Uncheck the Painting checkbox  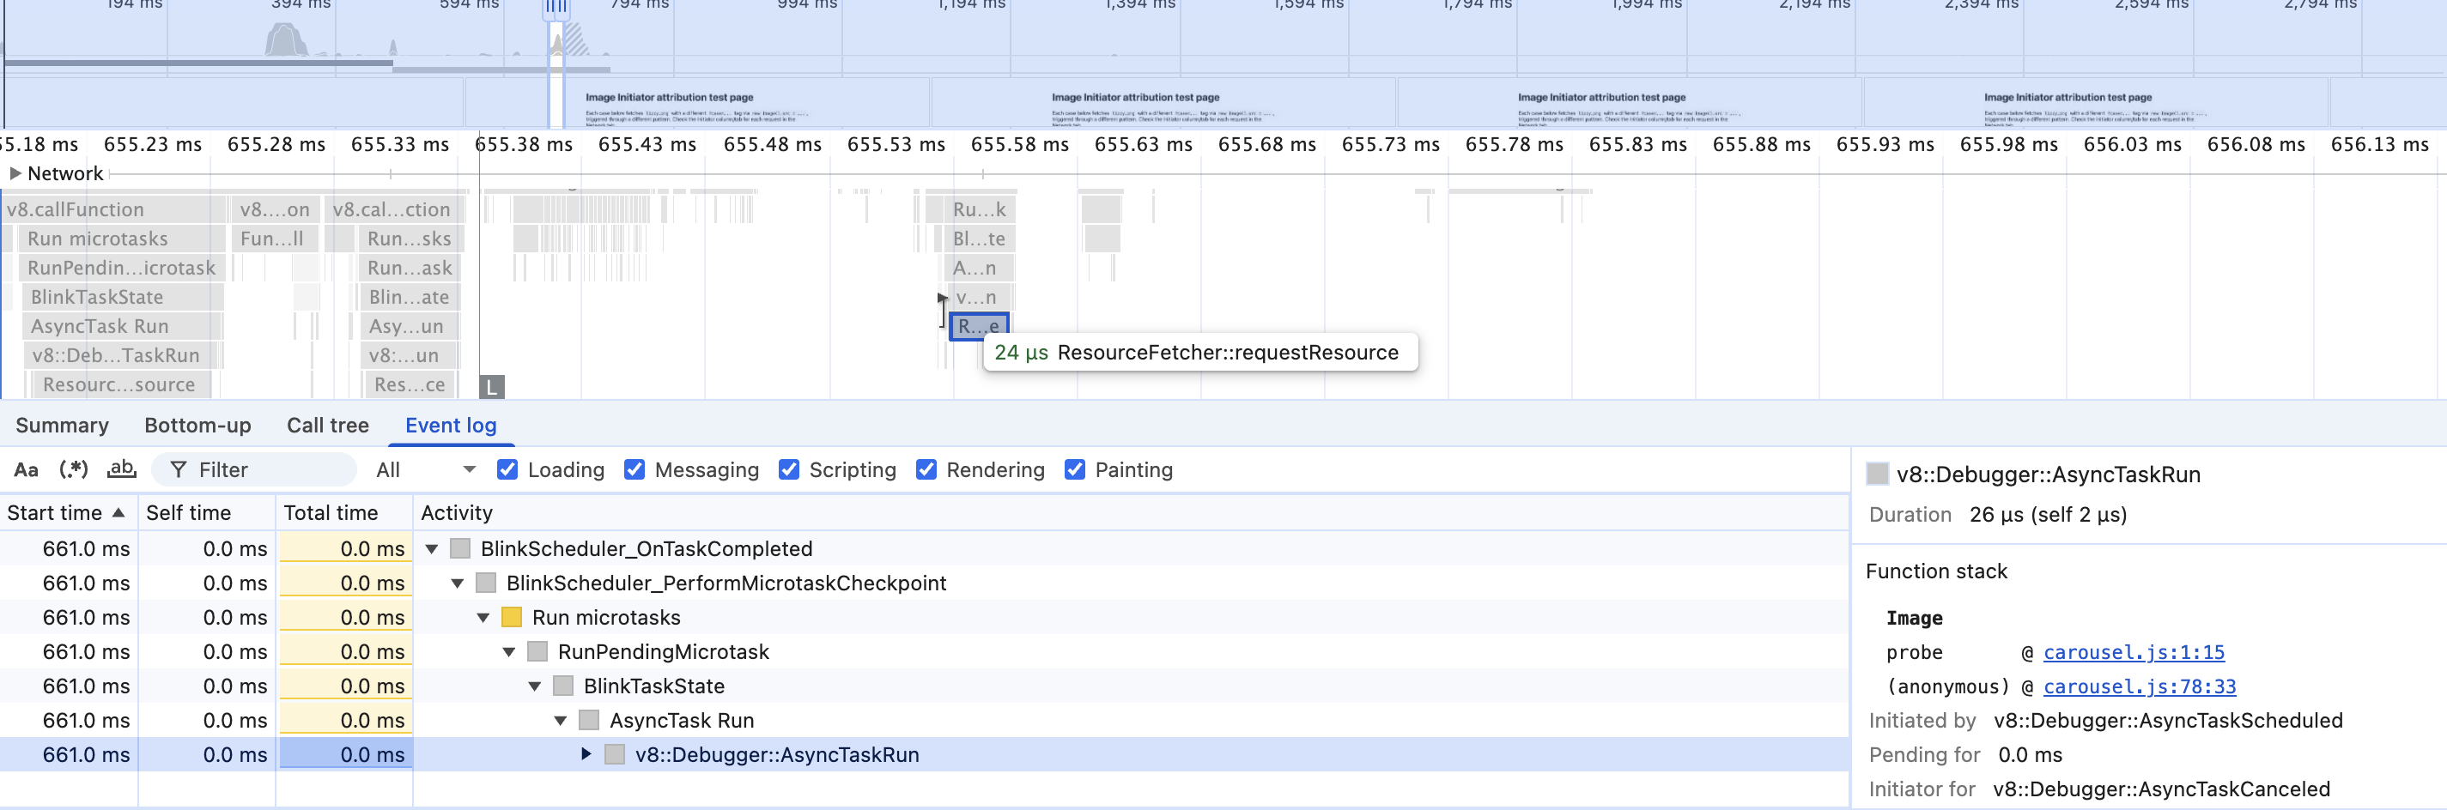point(1074,470)
